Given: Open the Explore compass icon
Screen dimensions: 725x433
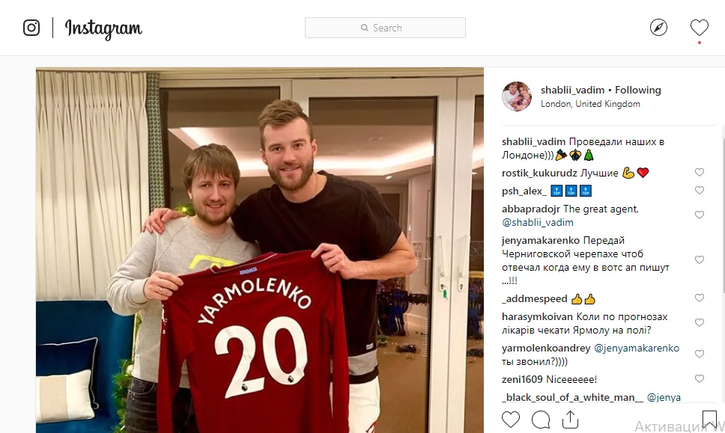Looking at the screenshot, I should tap(658, 28).
